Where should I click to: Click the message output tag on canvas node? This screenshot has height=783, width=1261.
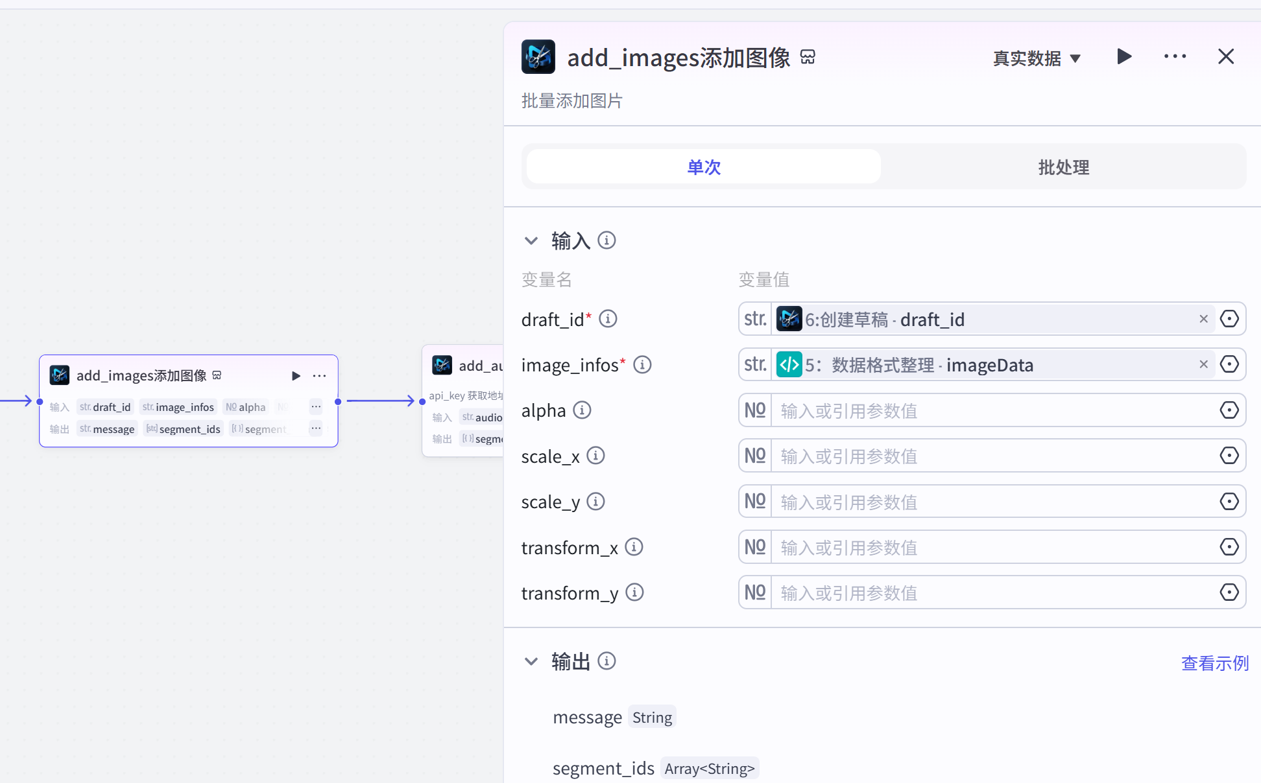click(x=107, y=429)
